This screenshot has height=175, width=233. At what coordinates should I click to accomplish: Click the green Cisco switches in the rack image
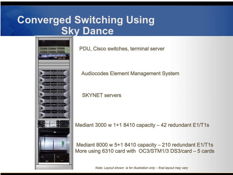click(54, 50)
